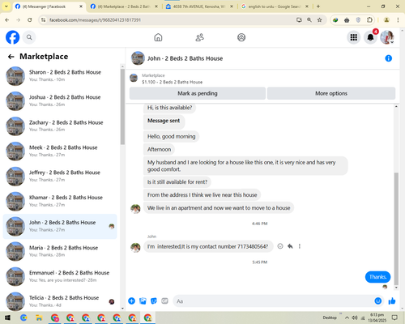Open Zachary's 2 Beds 2 Baths House chat
The width and height of the screenshot is (405, 324).
pos(60,126)
